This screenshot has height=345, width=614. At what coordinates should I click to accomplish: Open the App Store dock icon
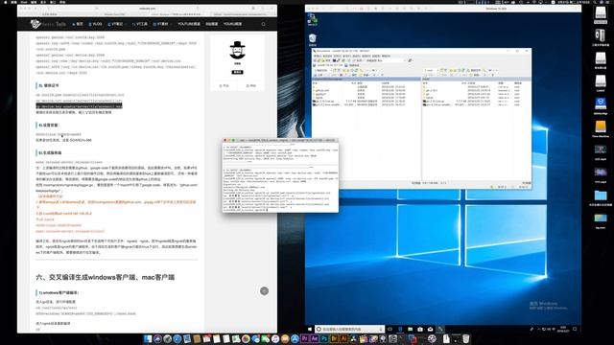[x=295, y=338]
